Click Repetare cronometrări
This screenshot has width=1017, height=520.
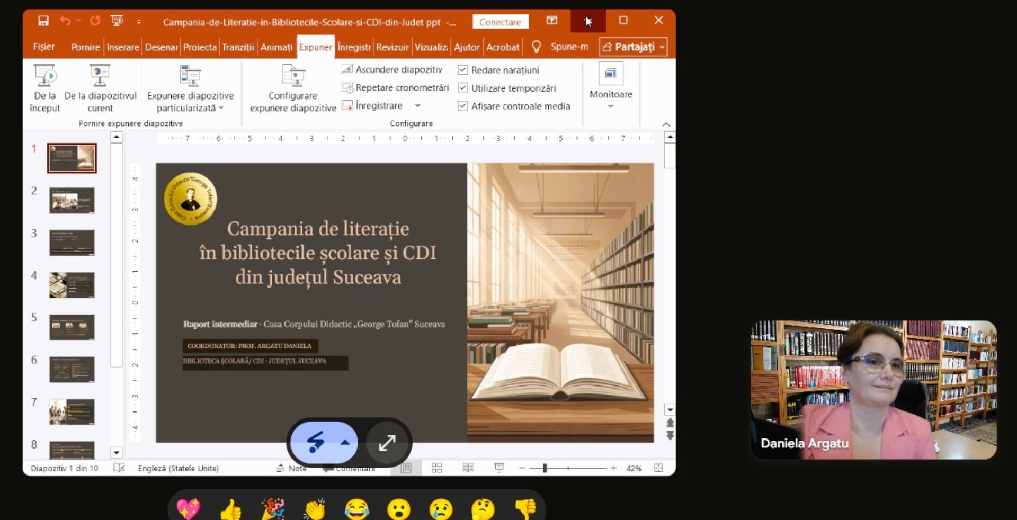402,88
